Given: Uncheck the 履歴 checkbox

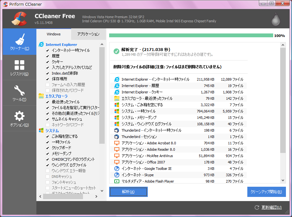Looking at the screenshot, I should (48, 56).
